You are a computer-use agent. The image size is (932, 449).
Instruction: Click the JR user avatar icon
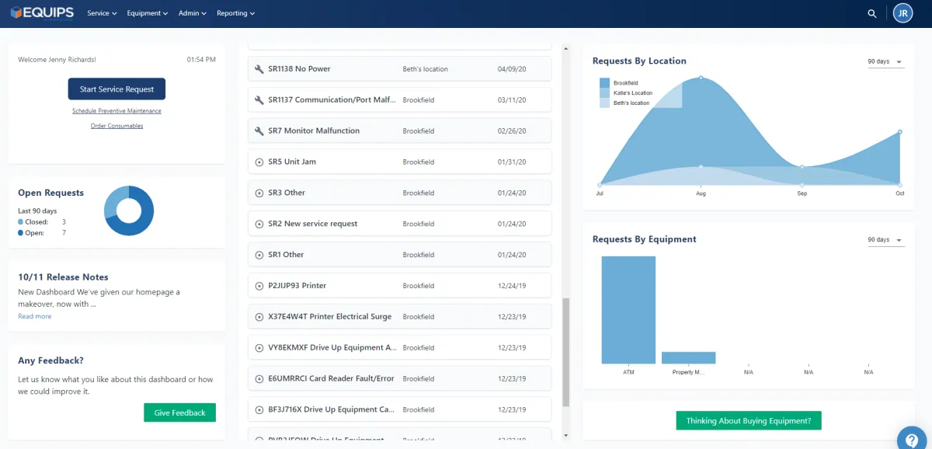(x=902, y=13)
